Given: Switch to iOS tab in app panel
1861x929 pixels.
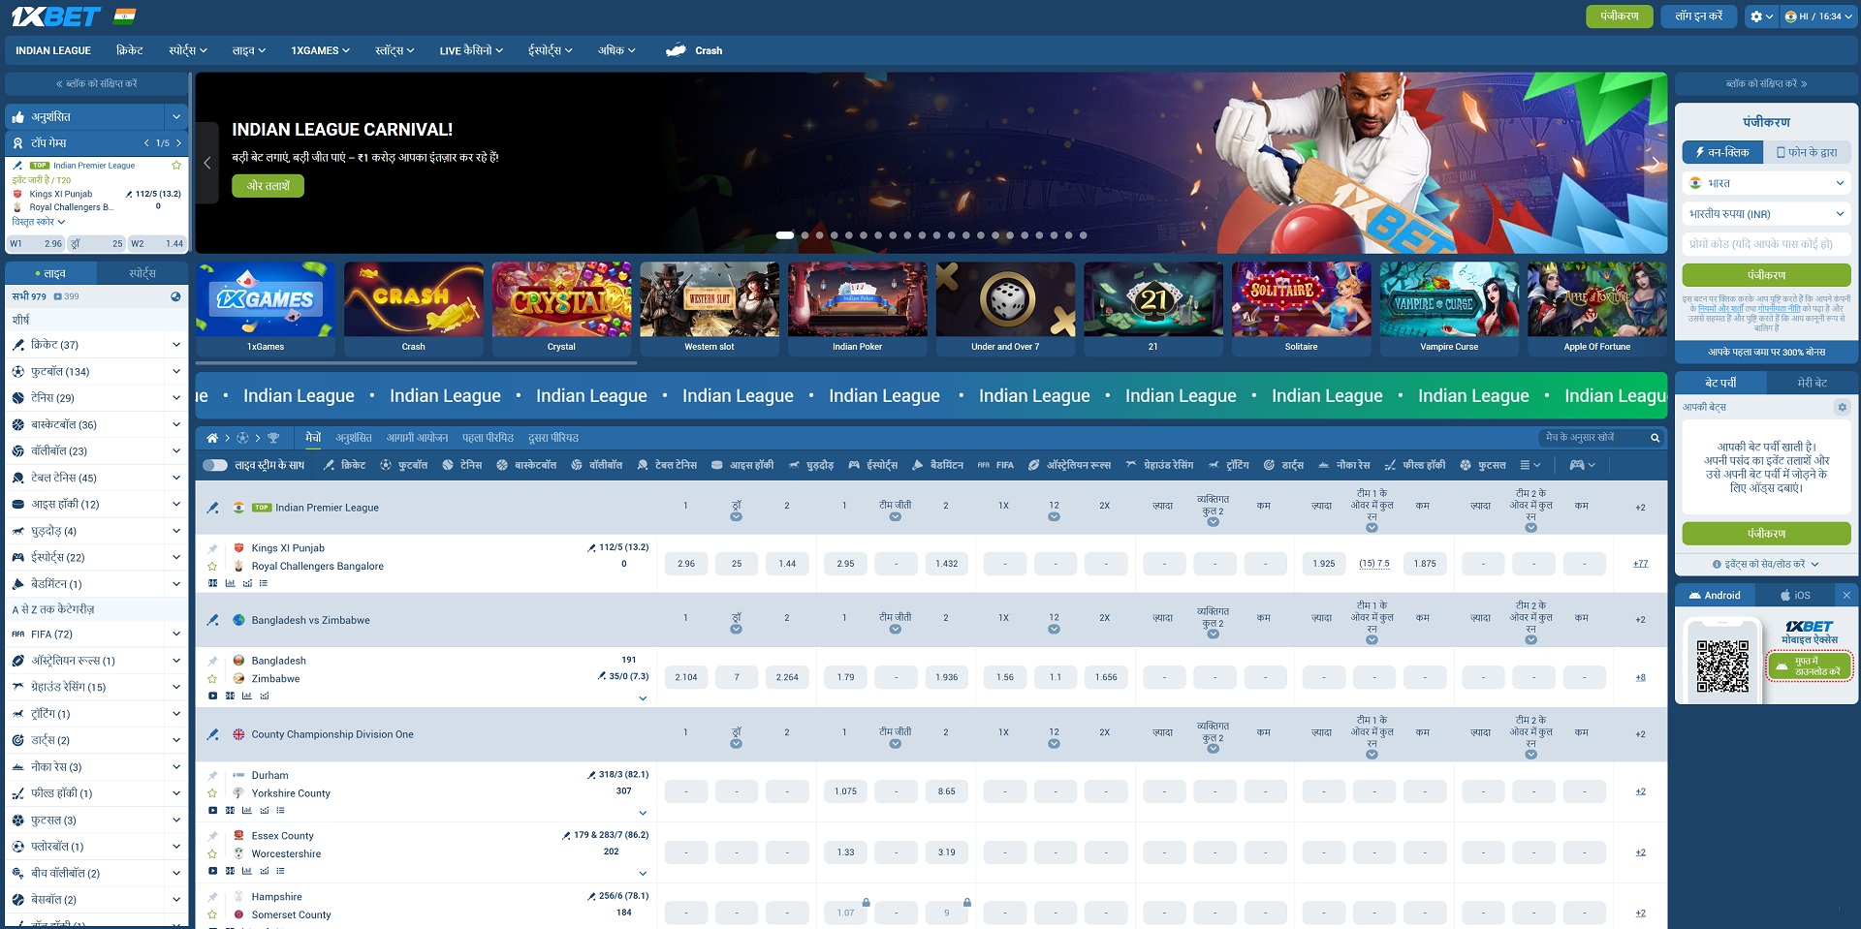Looking at the screenshot, I should click(1794, 595).
